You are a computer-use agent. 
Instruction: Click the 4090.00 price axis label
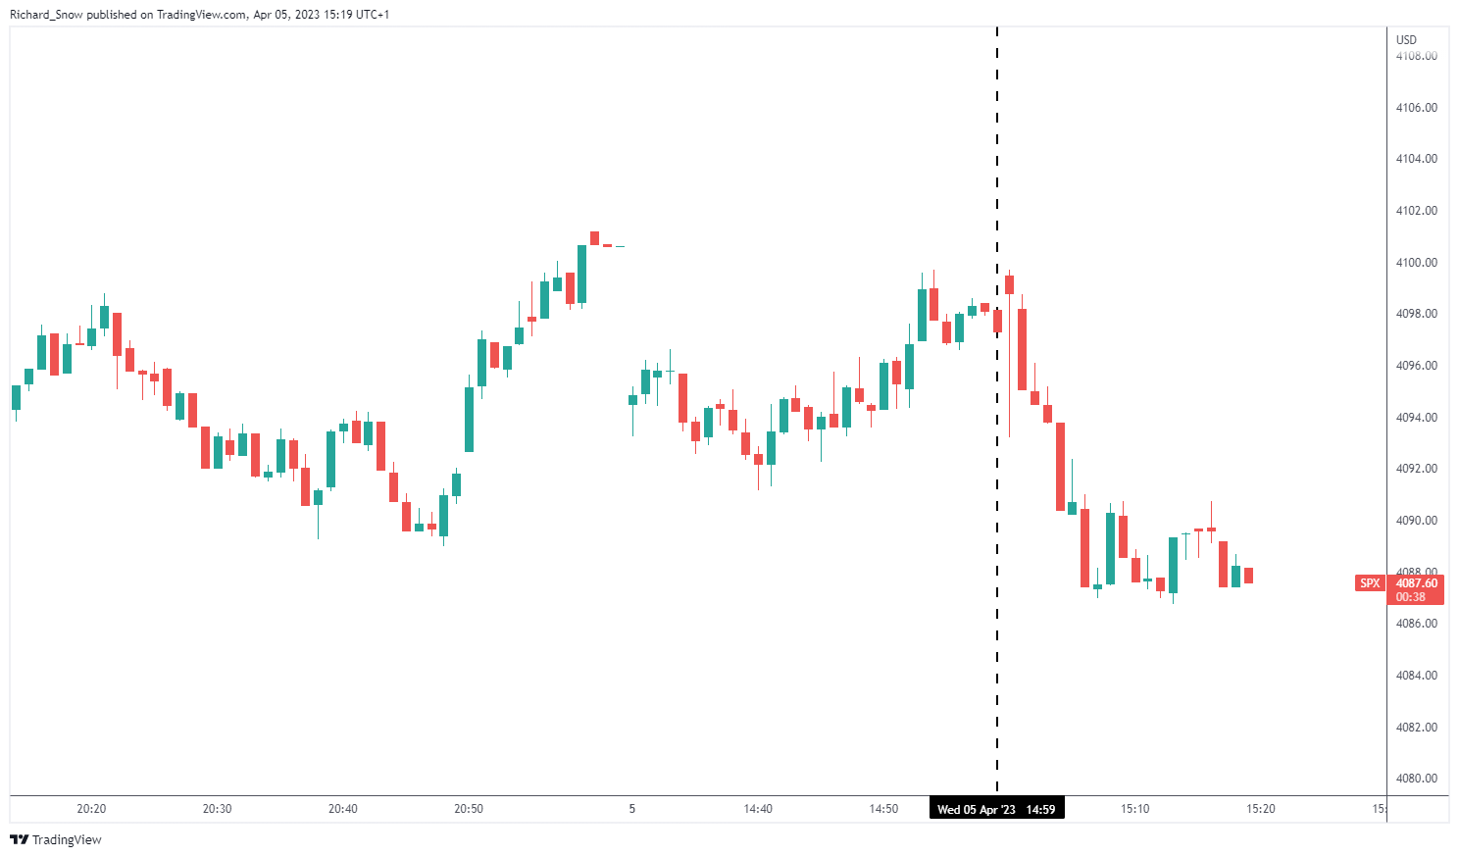[1417, 521]
